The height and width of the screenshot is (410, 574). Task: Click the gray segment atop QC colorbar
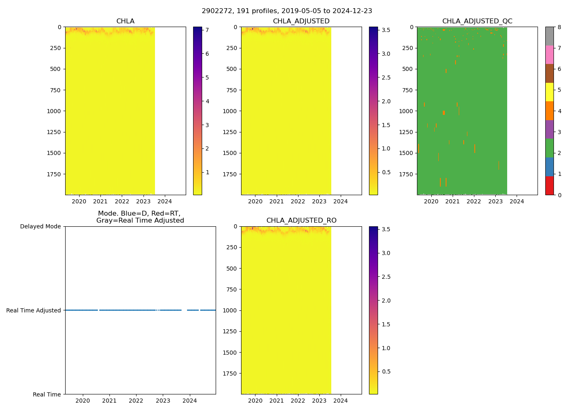[549, 36]
